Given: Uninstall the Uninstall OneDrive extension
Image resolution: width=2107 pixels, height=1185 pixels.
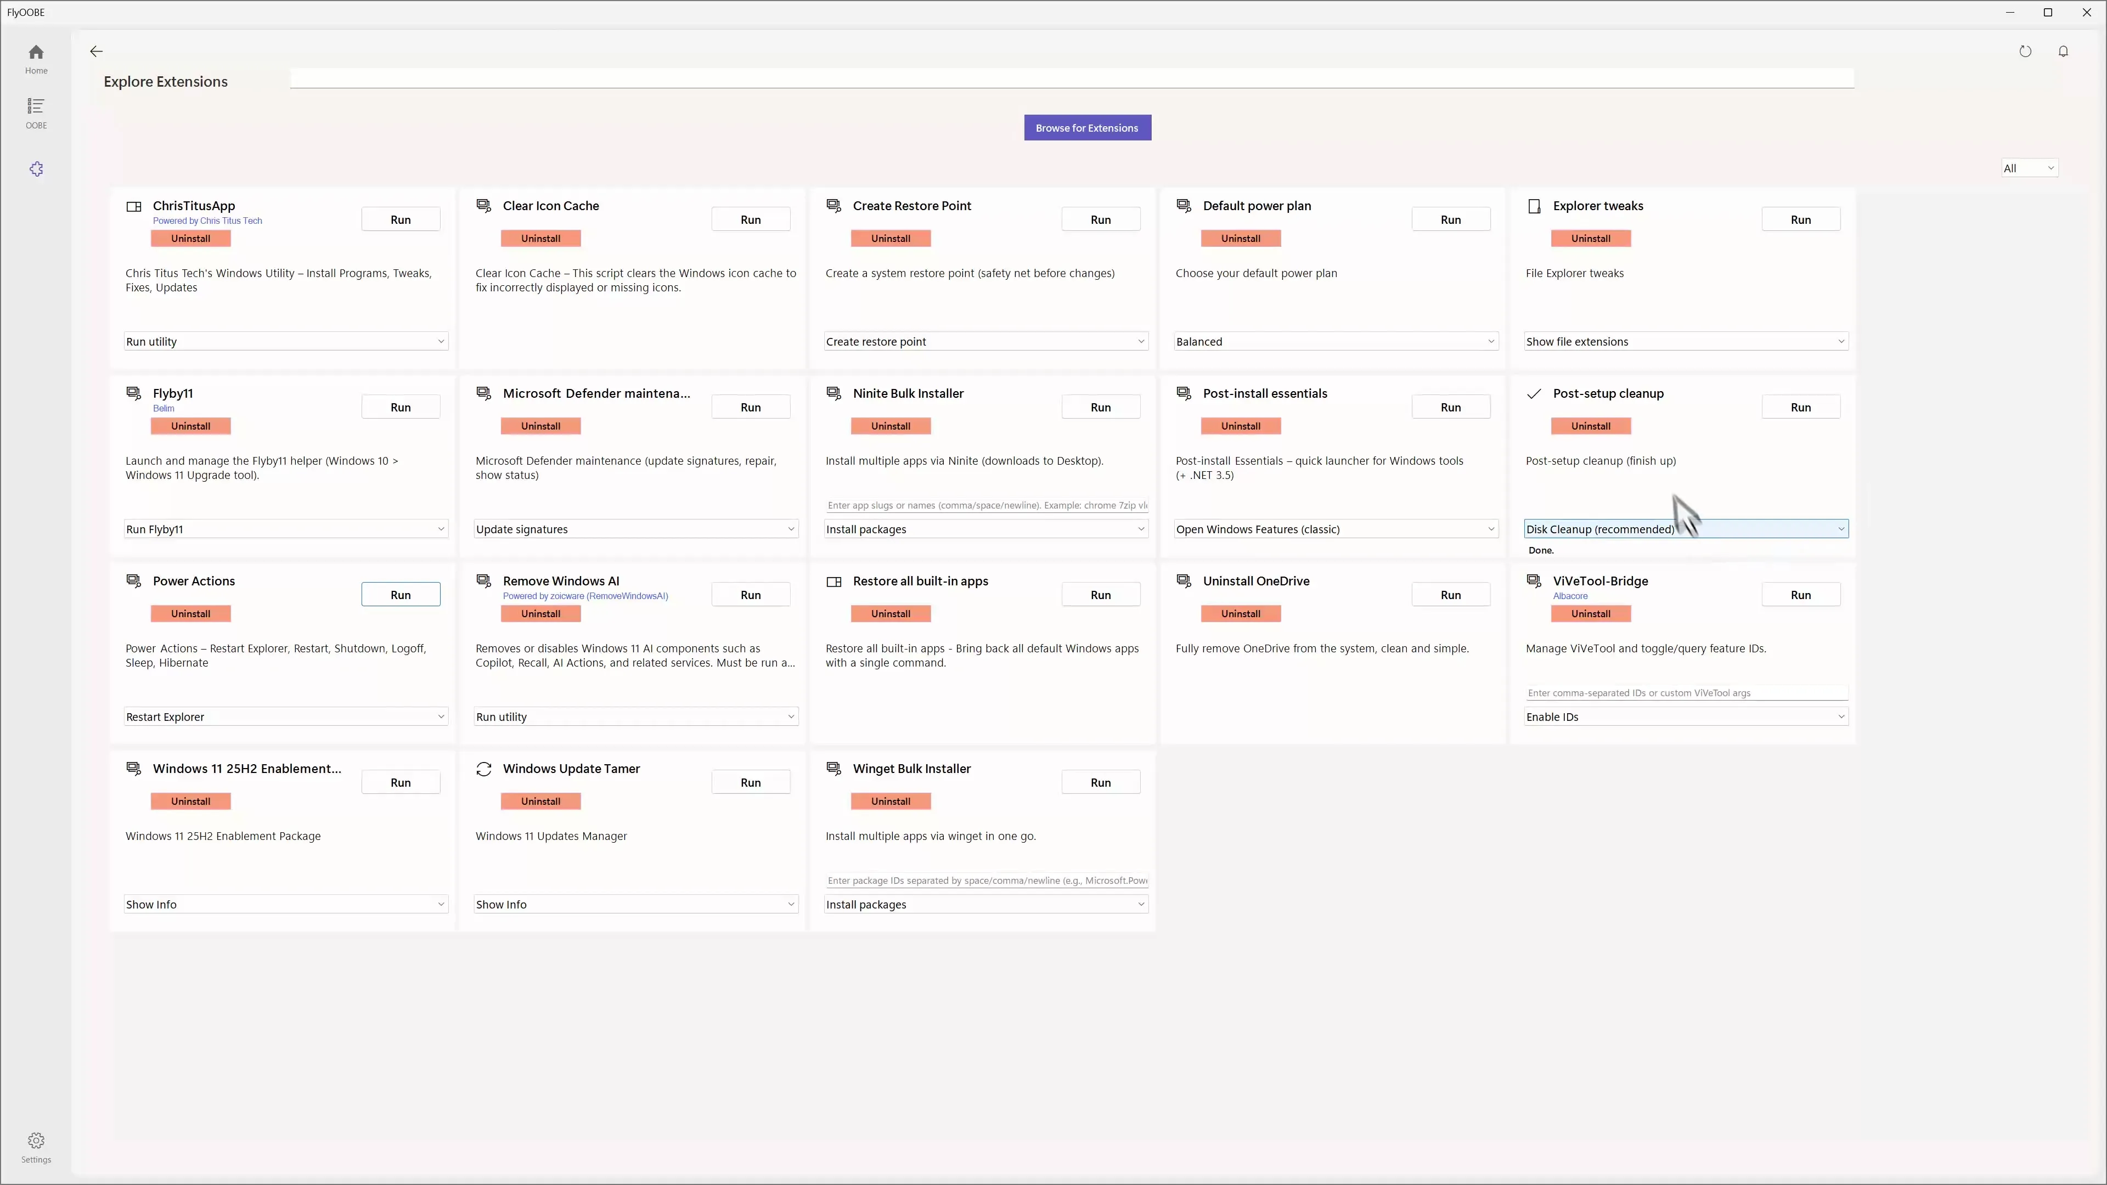Looking at the screenshot, I should 1241,613.
